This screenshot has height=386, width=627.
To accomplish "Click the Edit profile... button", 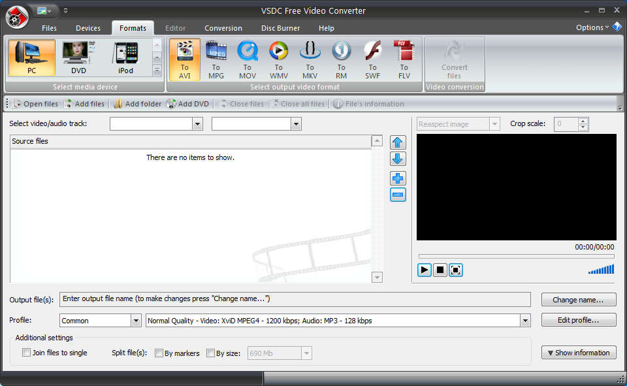I will [x=578, y=320].
